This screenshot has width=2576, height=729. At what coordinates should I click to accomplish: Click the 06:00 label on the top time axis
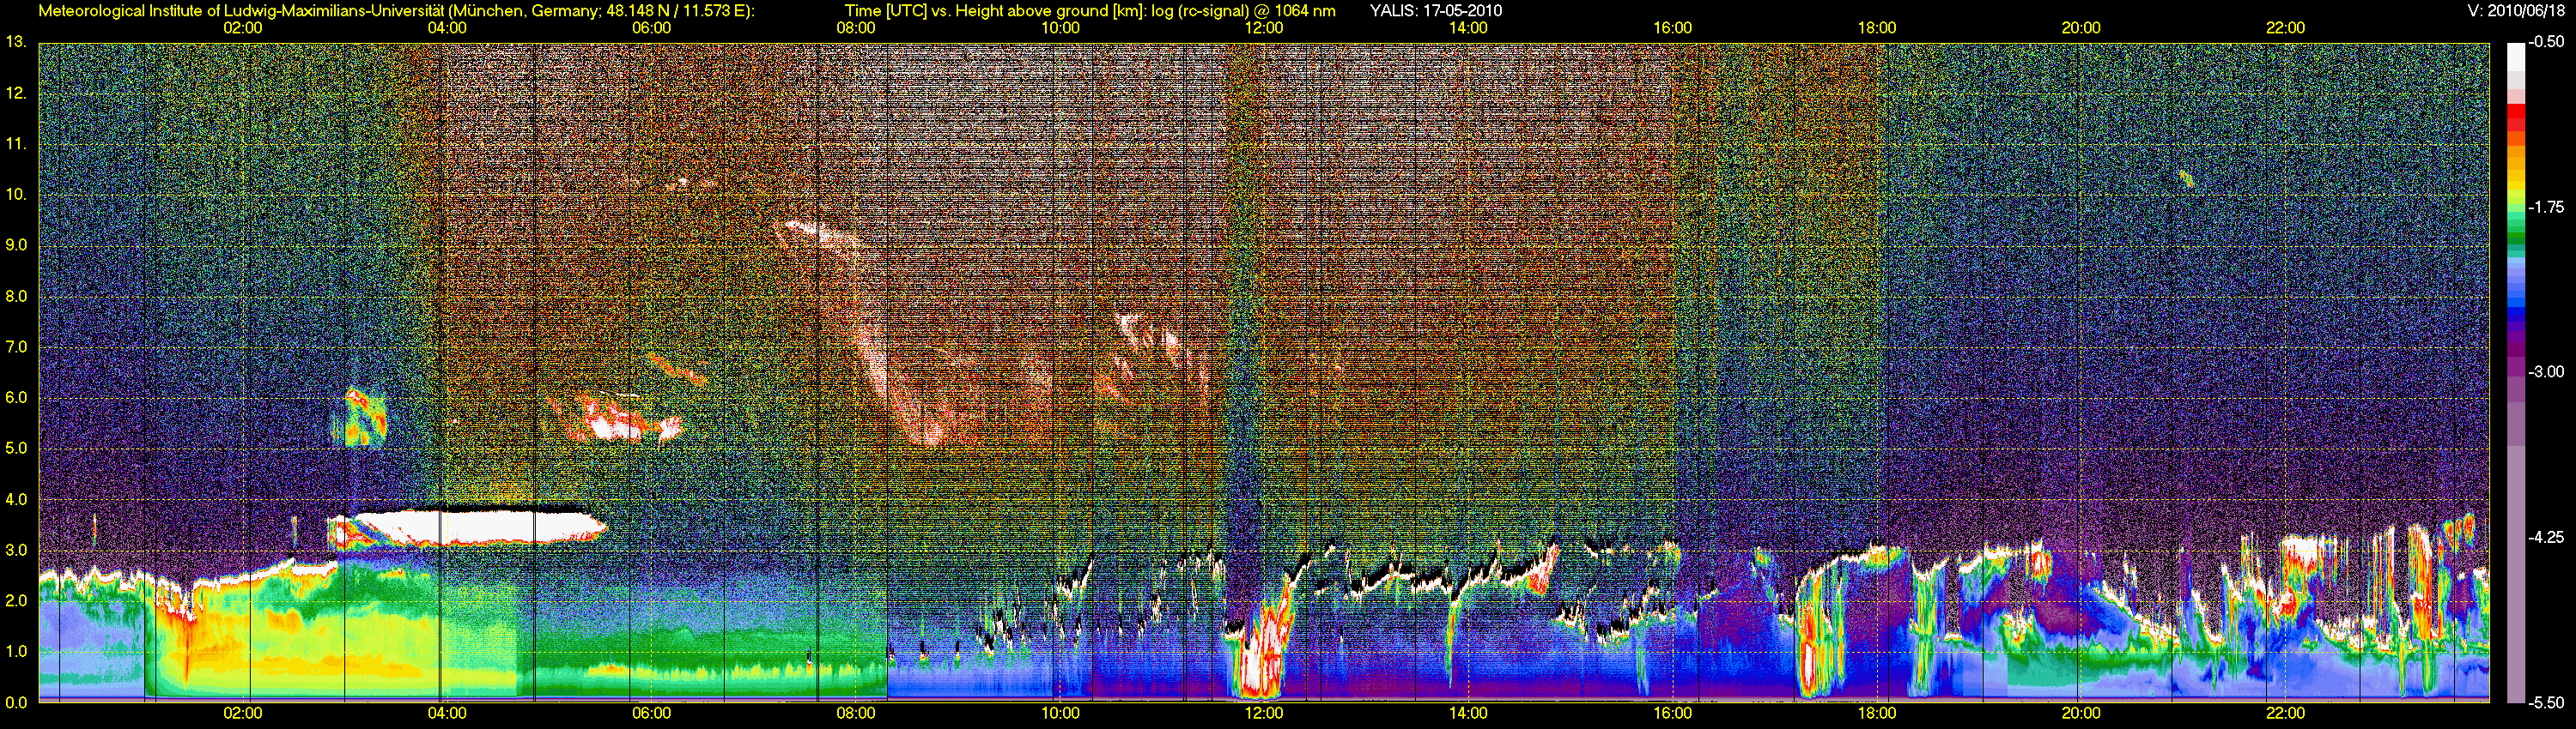point(651,28)
